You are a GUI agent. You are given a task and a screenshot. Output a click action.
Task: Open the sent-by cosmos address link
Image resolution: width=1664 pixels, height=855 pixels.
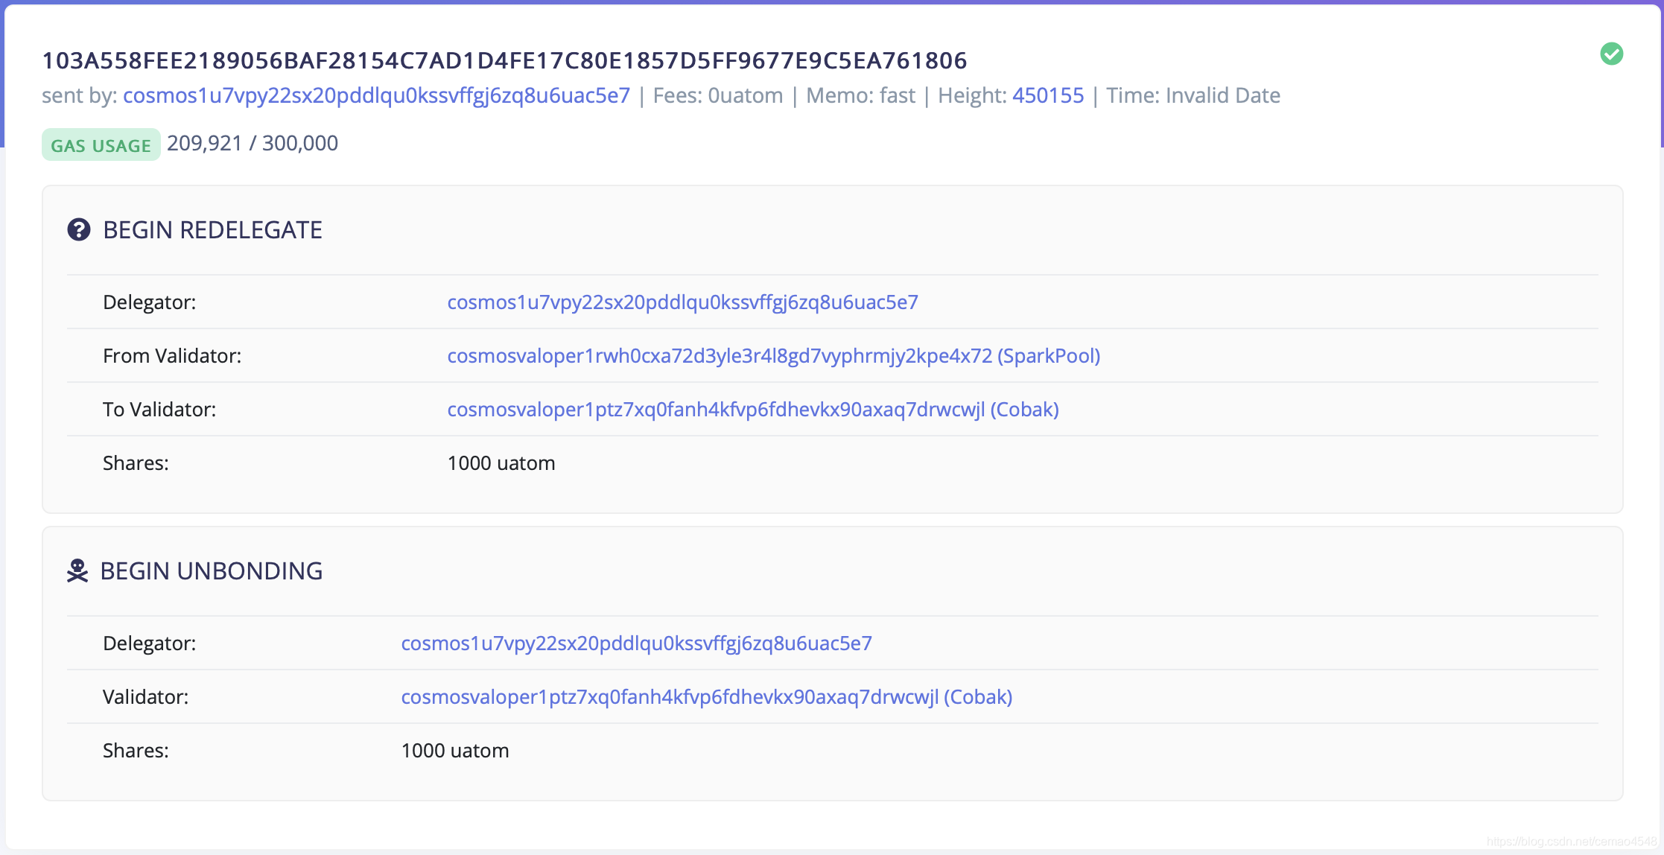point(376,95)
